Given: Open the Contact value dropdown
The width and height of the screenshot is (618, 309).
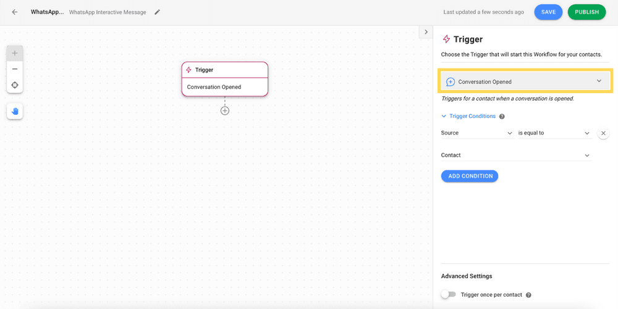Looking at the screenshot, I should (x=516, y=155).
